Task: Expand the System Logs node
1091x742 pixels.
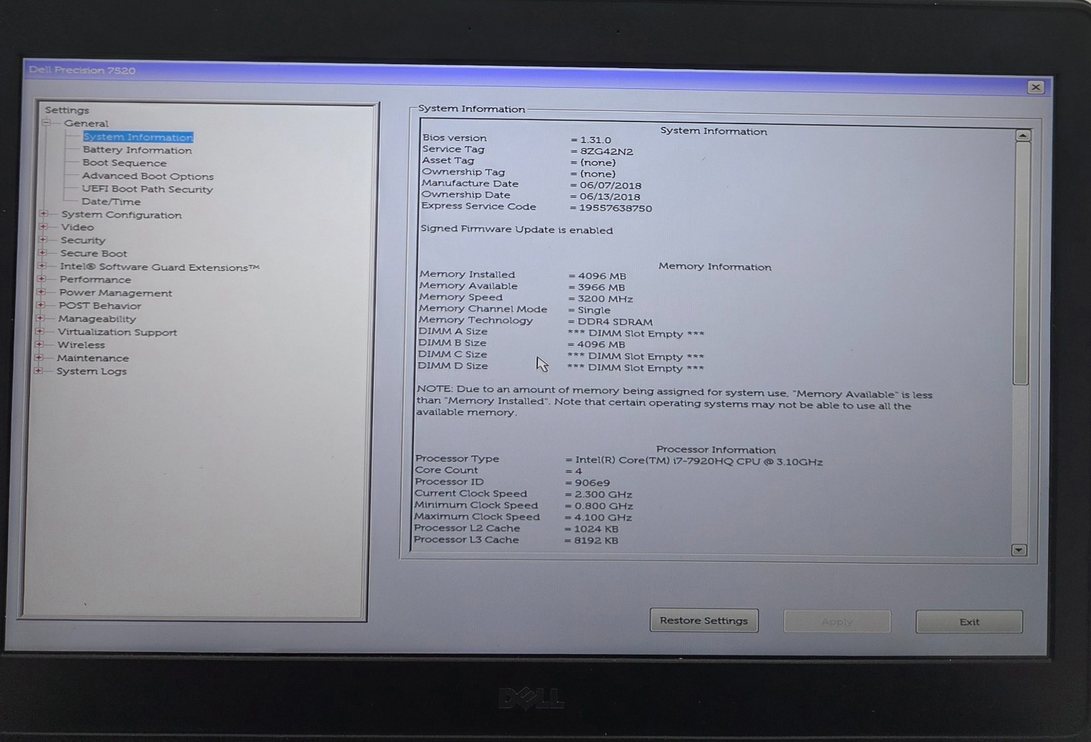Action: coord(39,371)
